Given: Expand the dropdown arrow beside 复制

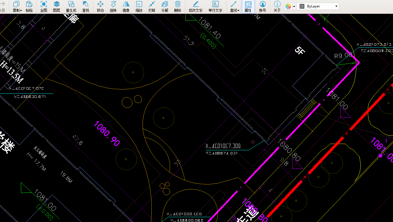Looking at the screenshot, I should (x=21, y=11).
